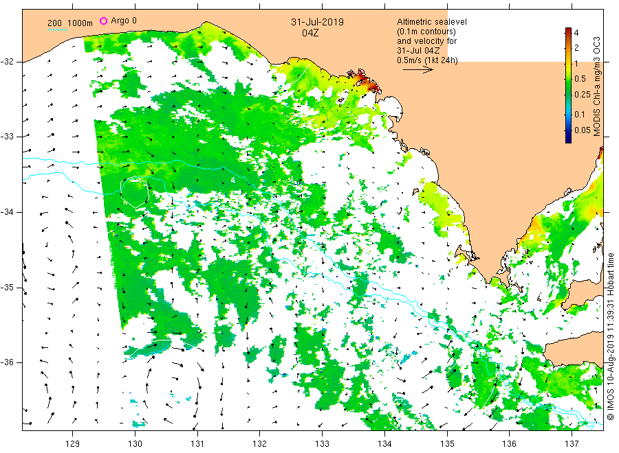The width and height of the screenshot is (619, 453).
Task: Click the 'Argo 0' legend label
Action: pos(124,21)
